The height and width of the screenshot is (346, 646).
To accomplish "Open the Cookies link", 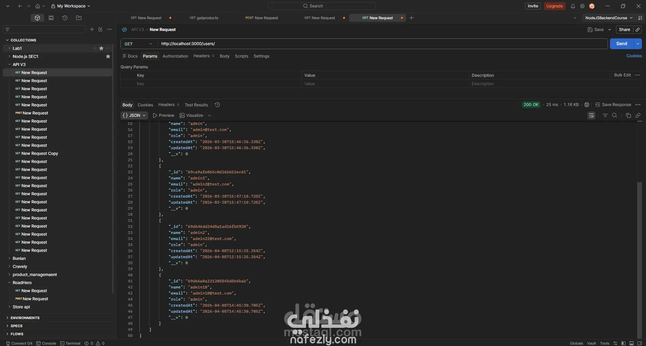I will 634,56.
